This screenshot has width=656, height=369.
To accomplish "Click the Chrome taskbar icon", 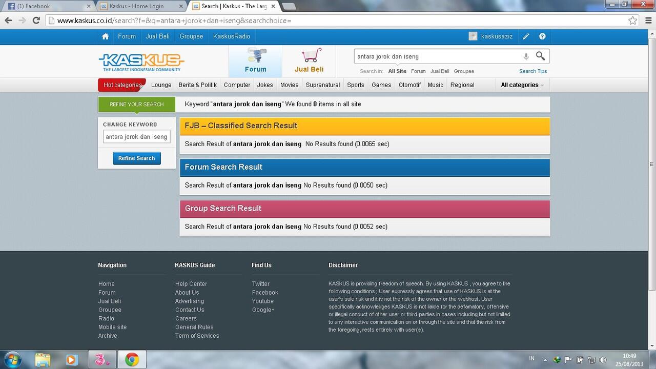I will pos(132,360).
